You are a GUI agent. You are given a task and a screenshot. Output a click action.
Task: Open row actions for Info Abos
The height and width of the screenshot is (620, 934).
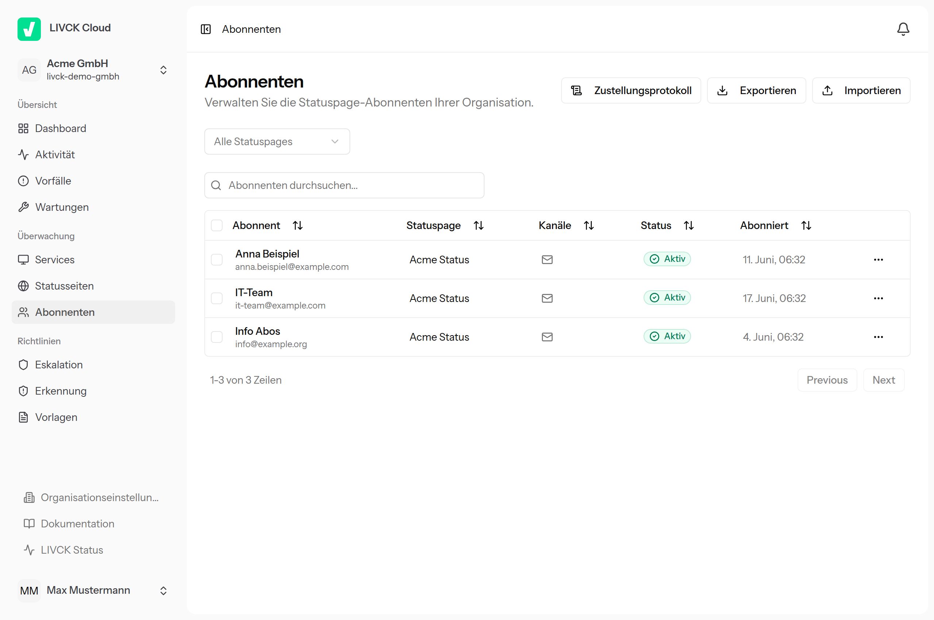[x=878, y=337]
